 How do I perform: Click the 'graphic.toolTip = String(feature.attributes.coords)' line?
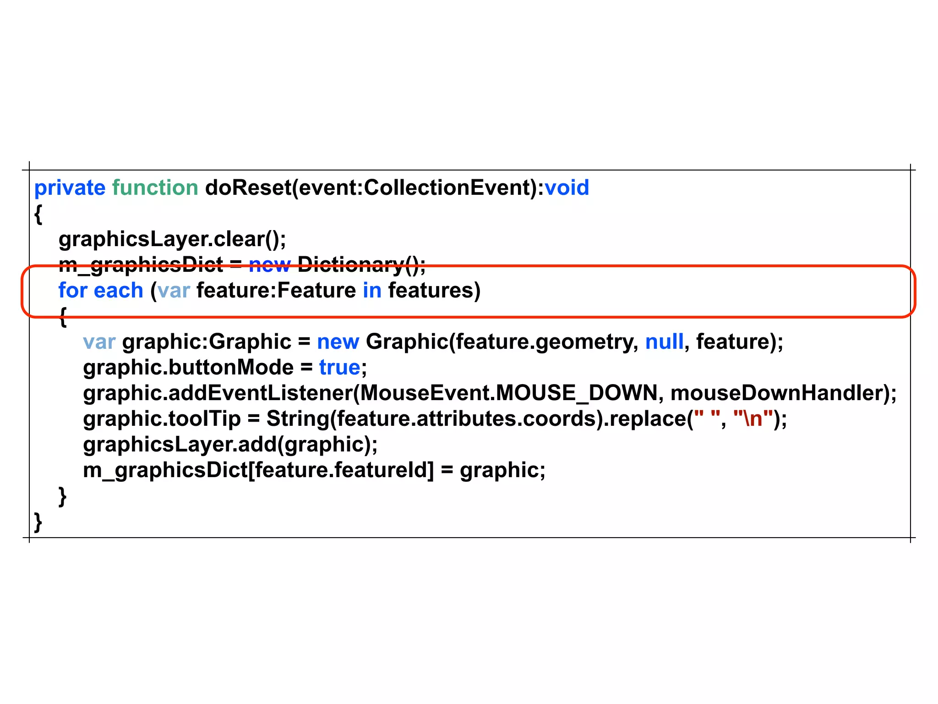coord(435,419)
